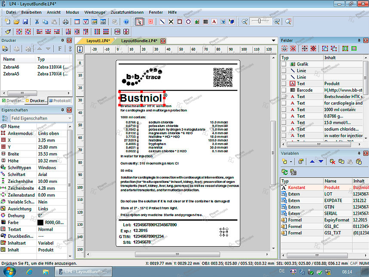Viewport: 369px width, 277px height.
Task: Tick checkbox for Text 'sodium chloride...' row
Action: (284, 129)
